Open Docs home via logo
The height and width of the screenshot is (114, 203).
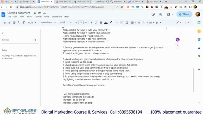pos(3,15)
